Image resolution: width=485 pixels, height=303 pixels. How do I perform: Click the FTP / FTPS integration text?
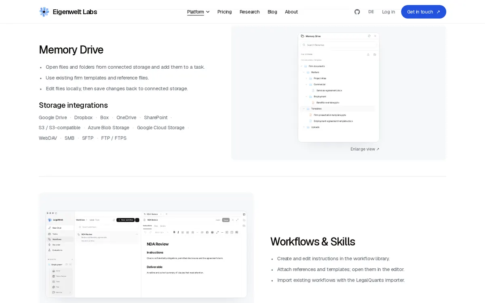click(114, 138)
